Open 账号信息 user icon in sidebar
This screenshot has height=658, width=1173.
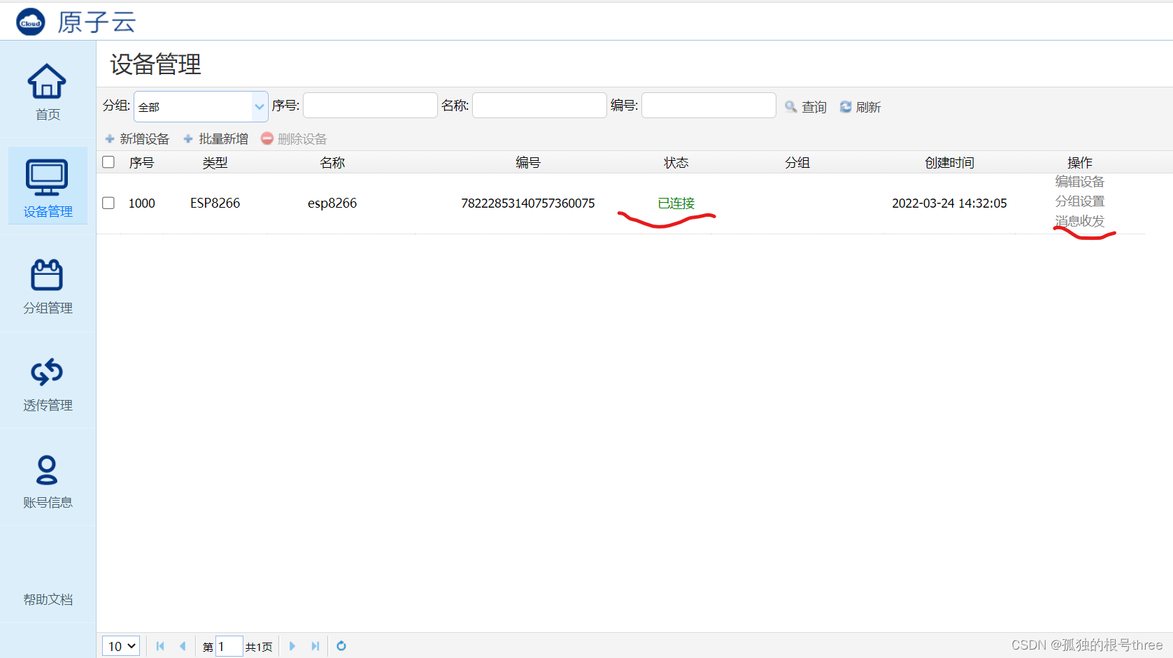click(x=47, y=470)
